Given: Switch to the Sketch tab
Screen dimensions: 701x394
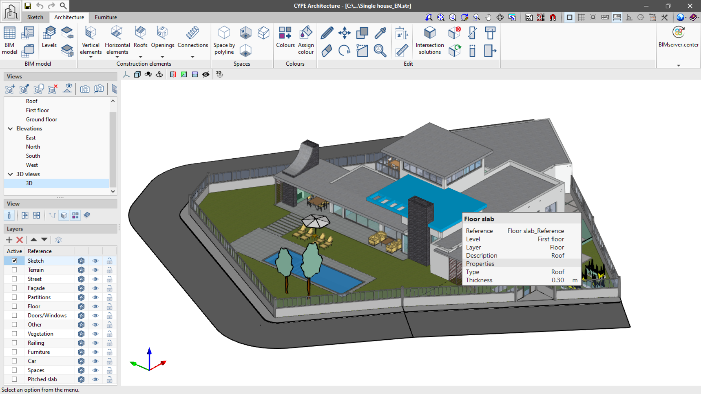Looking at the screenshot, I should point(35,17).
